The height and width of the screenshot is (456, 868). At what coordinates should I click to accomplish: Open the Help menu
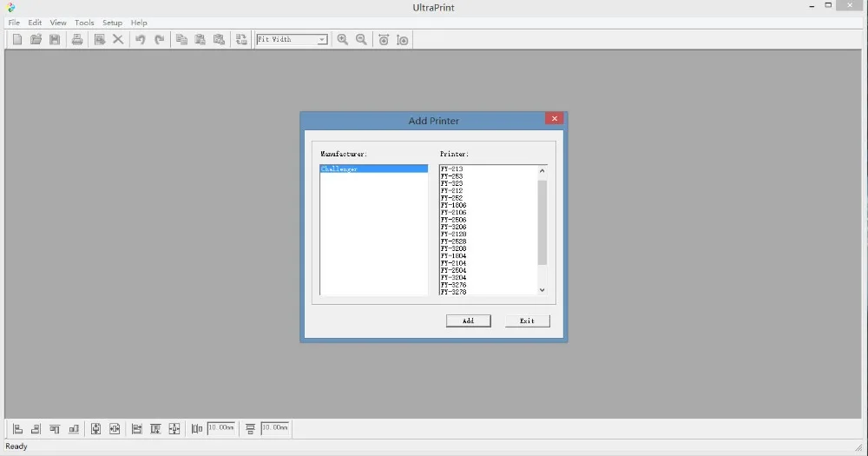[x=139, y=23]
